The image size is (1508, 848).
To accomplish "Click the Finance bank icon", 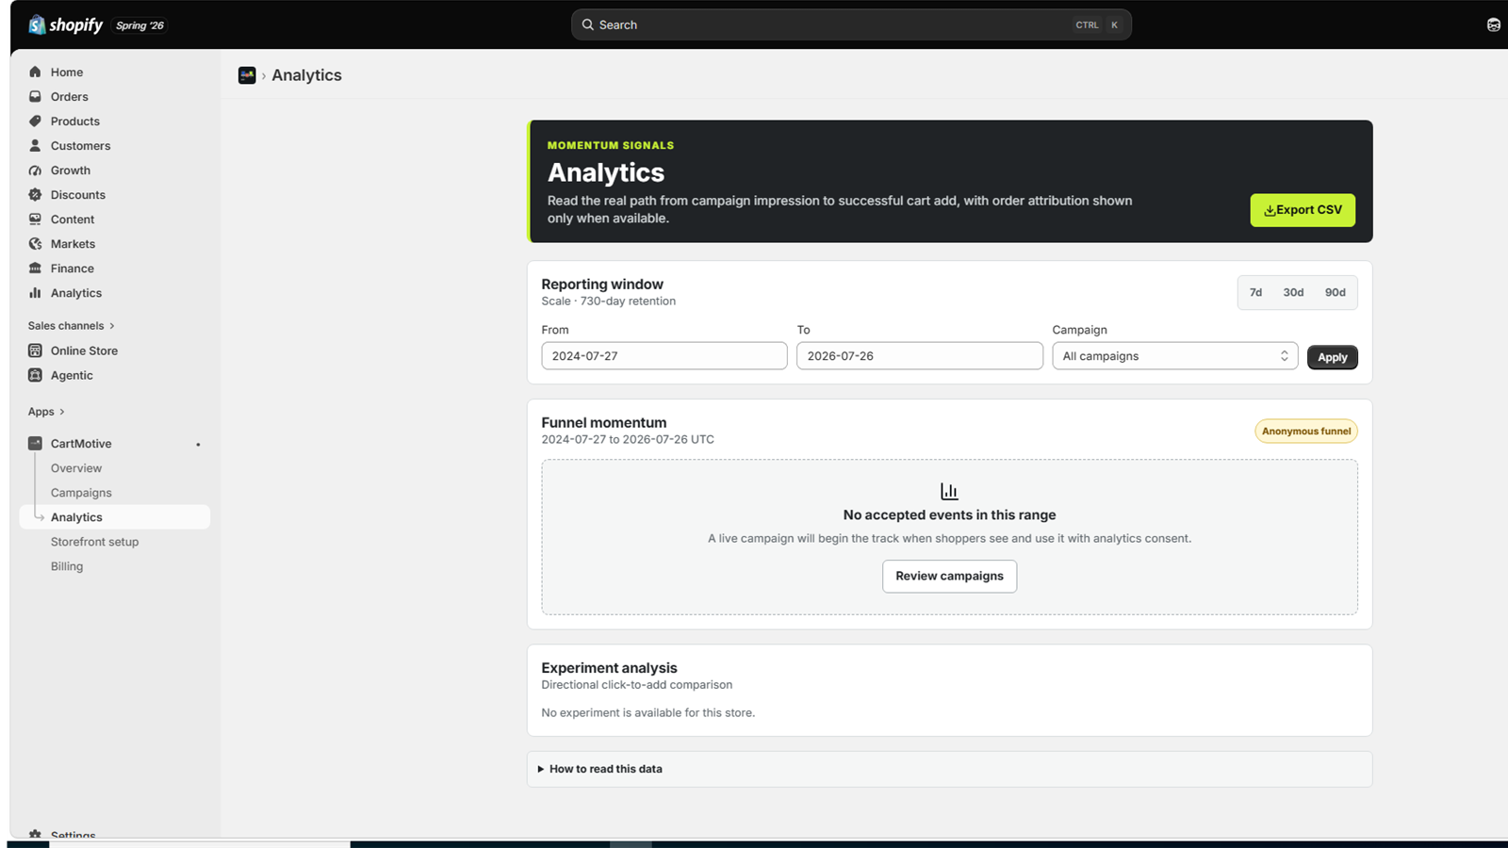I will pyautogui.click(x=35, y=268).
